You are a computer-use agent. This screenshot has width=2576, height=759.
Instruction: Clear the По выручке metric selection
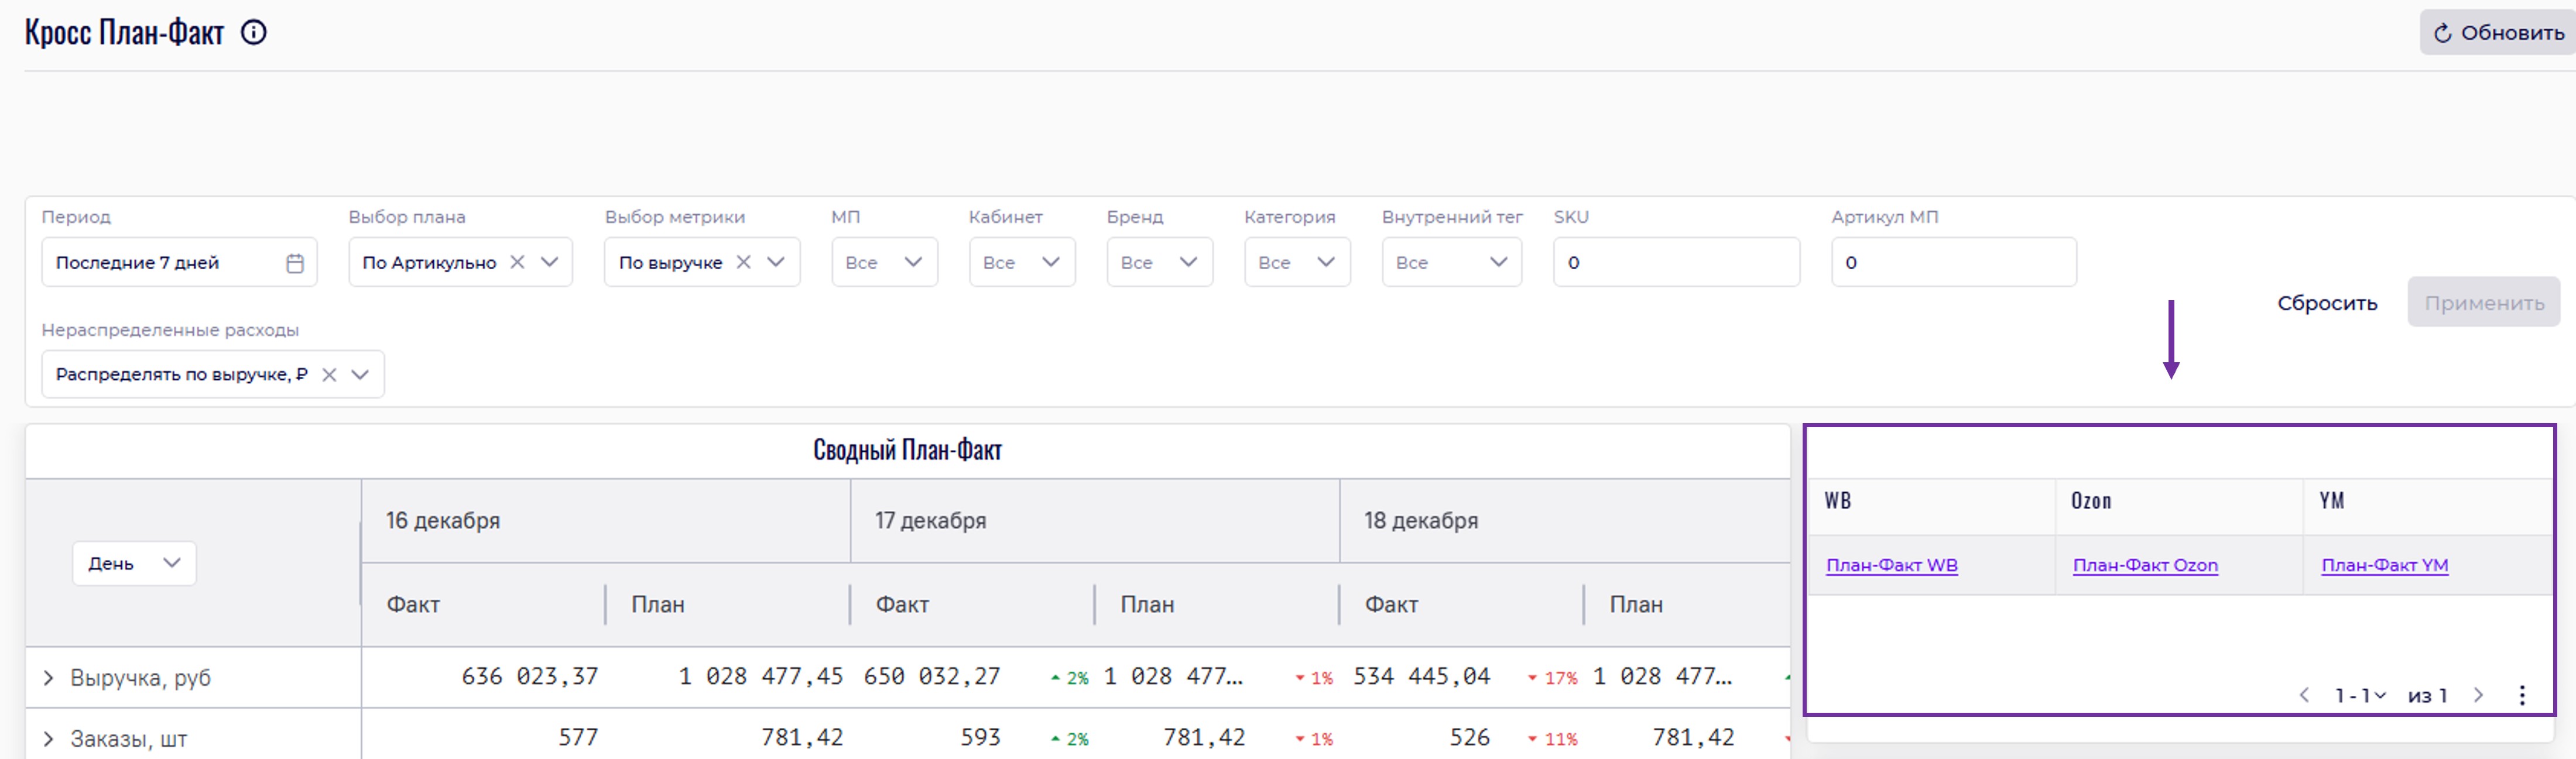pyautogui.click(x=743, y=262)
